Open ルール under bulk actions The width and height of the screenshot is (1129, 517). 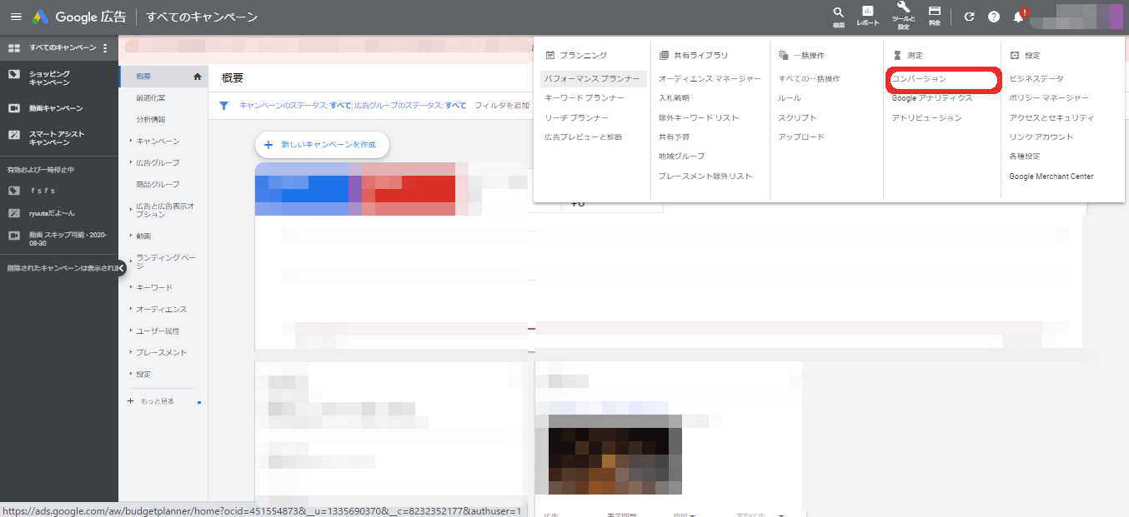click(790, 98)
